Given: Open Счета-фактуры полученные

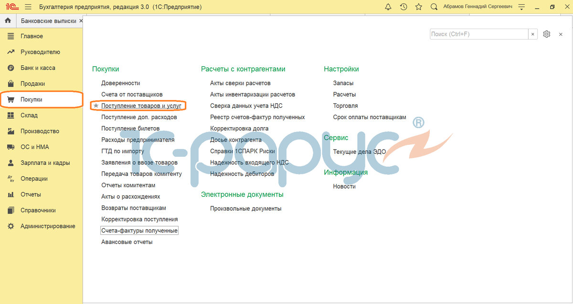Looking at the screenshot, I should coord(139,231).
